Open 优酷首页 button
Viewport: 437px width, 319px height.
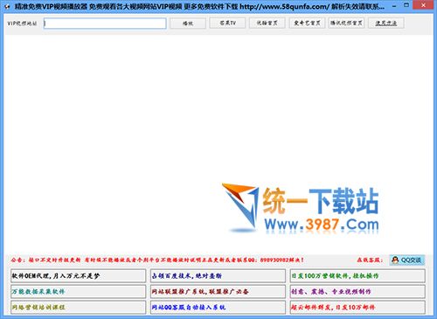[x=267, y=23]
